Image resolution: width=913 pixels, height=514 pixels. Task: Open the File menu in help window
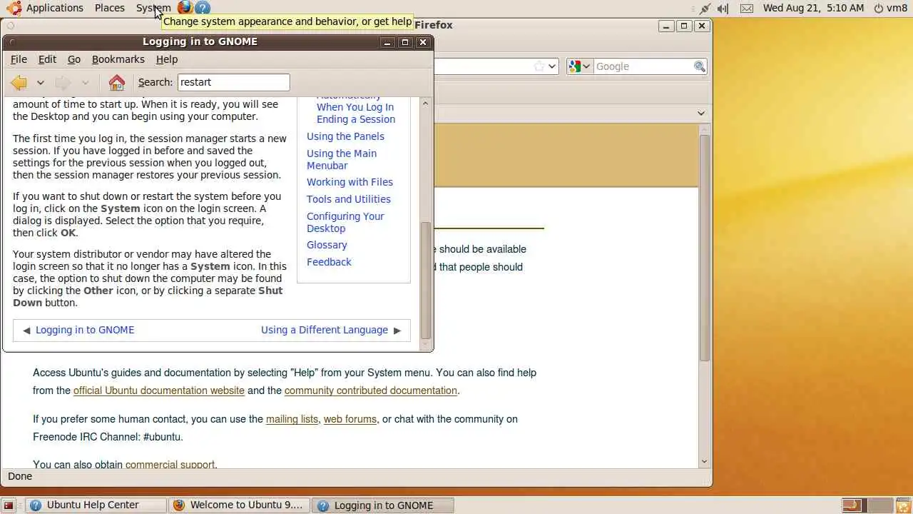click(19, 59)
